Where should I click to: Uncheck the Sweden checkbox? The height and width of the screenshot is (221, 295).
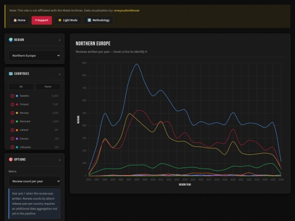point(13,96)
